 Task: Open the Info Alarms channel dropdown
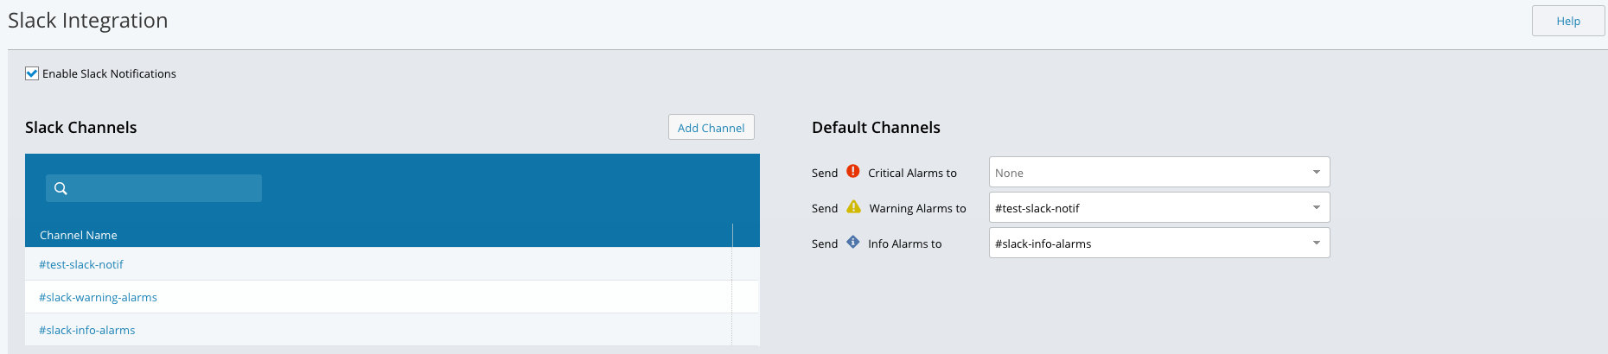pyautogui.click(x=1159, y=243)
